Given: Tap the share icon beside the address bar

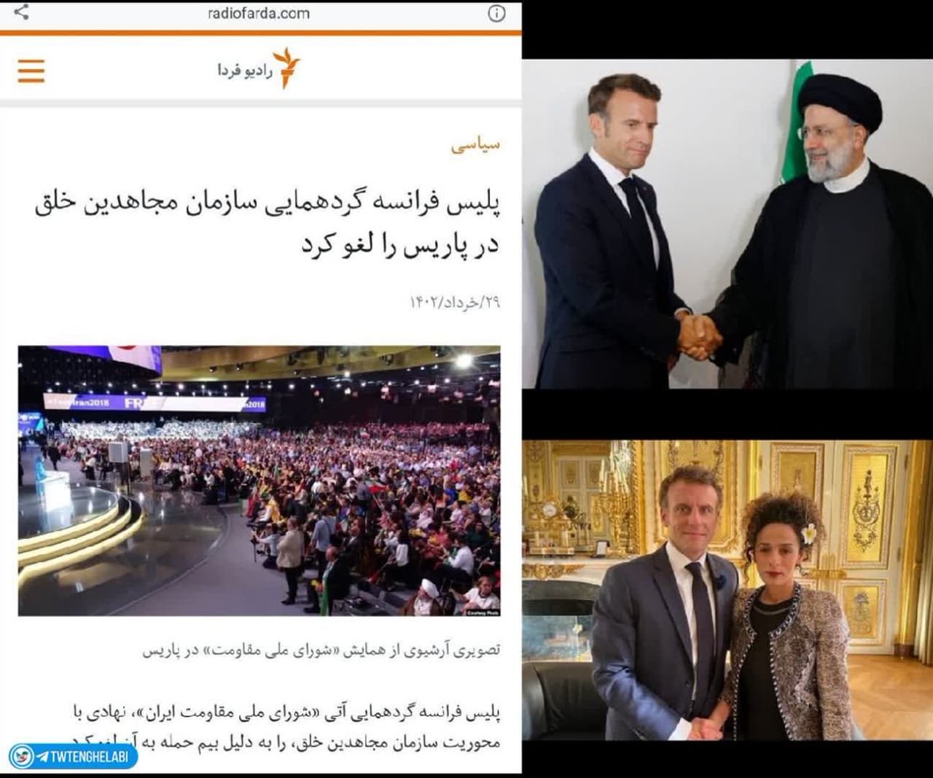Looking at the screenshot, I should [x=22, y=12].
